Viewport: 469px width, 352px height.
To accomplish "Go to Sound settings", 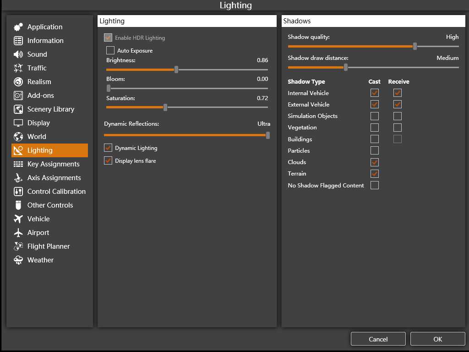I will (49, 54).
